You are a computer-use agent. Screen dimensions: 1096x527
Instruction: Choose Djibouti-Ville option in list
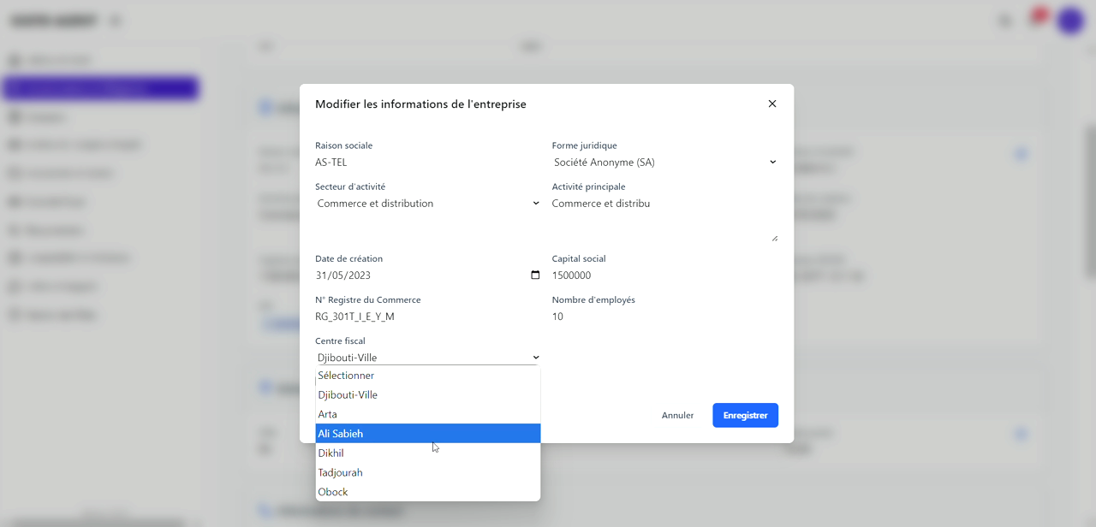click(x=427, y=395)
